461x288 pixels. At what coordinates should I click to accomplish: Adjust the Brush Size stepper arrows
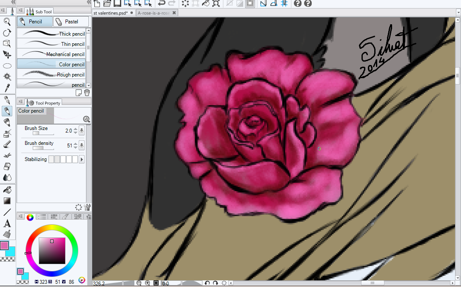(x=76, y=131)
